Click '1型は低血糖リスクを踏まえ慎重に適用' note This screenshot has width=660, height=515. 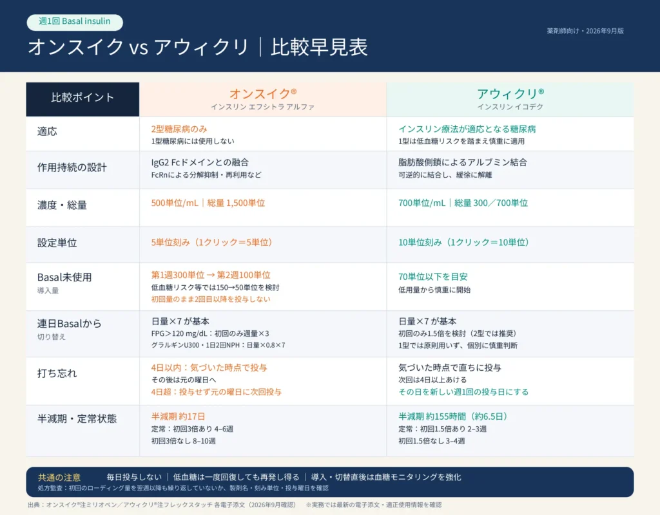[x=461, y=141]
